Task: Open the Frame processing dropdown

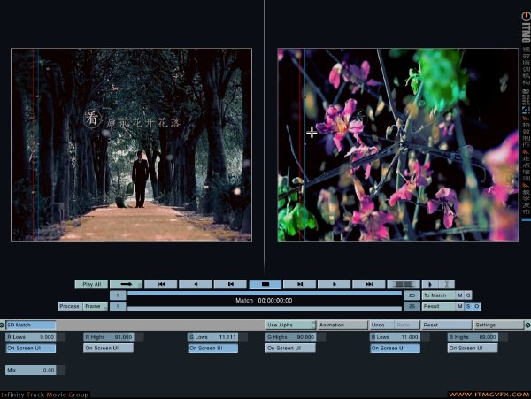Action: 96,306
